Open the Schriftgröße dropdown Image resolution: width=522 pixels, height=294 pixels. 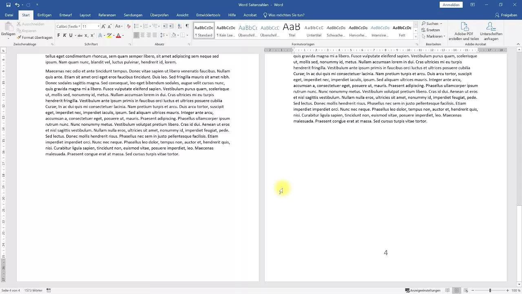98,26
